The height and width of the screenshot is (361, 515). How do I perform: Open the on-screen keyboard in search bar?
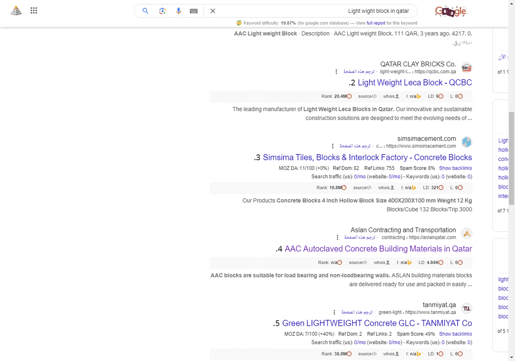click(194, 11)
